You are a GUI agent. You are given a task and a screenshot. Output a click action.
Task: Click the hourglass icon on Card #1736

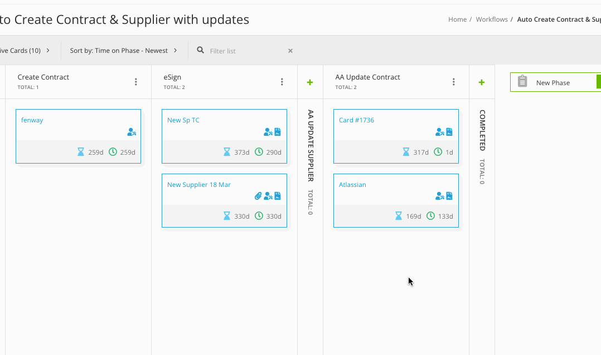click(x=406, y=152)
